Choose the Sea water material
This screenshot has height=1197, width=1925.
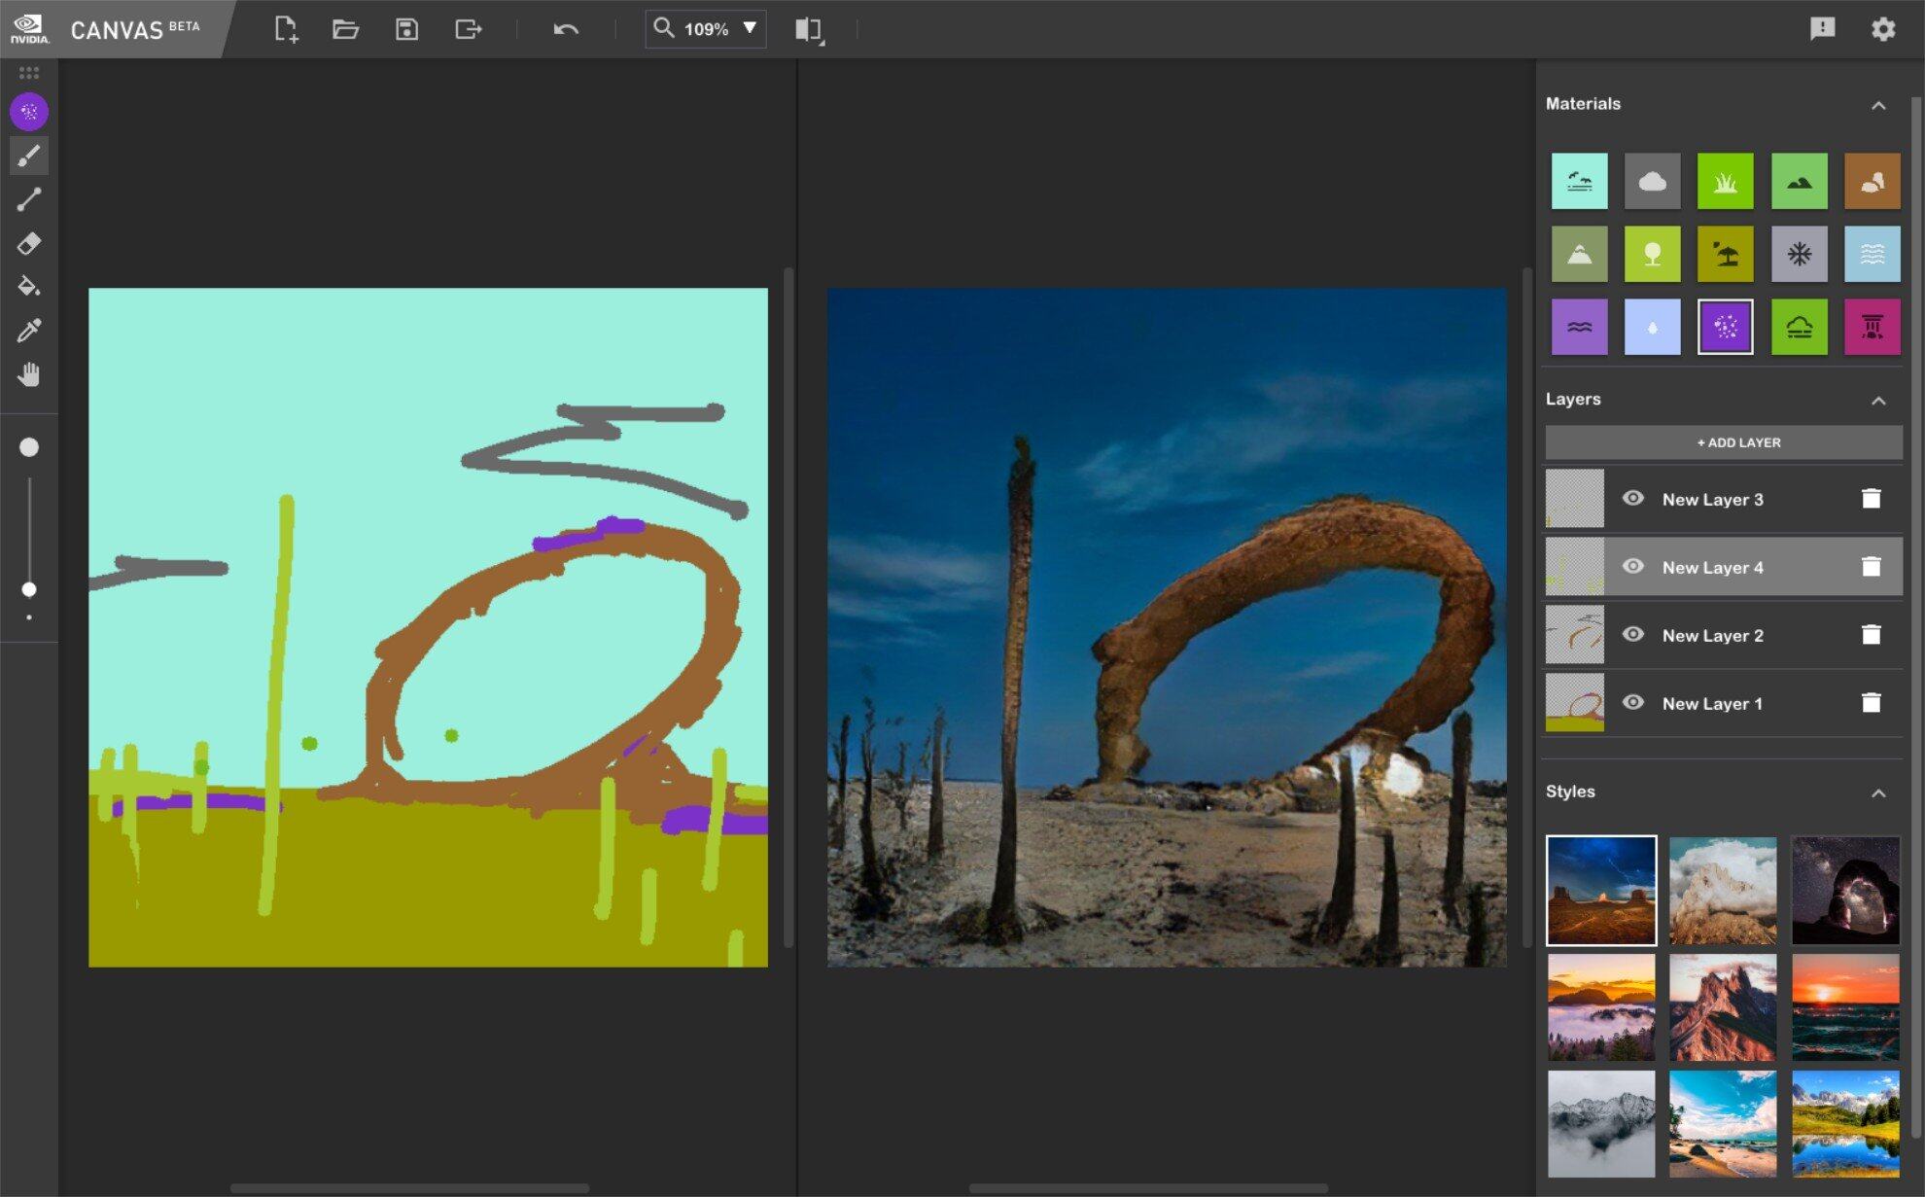pos(1872,254)
